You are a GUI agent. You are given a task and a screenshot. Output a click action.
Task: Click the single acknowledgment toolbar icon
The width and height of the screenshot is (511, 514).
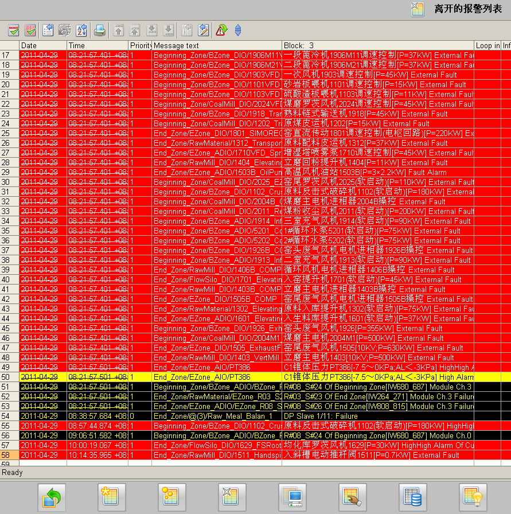pos(14,30)
